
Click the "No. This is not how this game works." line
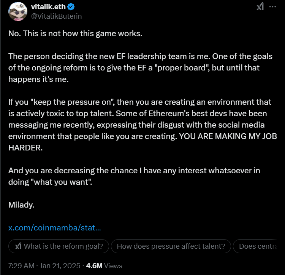click(x=75, y=33)
